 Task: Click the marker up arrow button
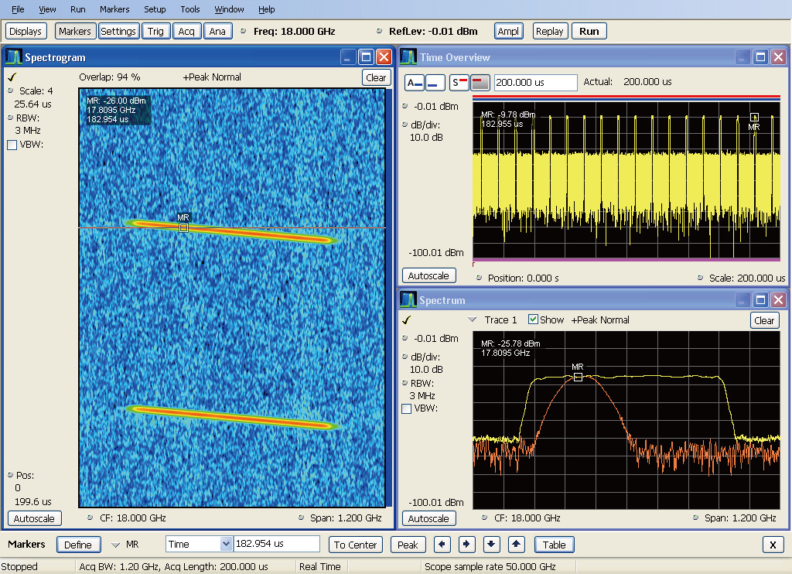point(516,544)
